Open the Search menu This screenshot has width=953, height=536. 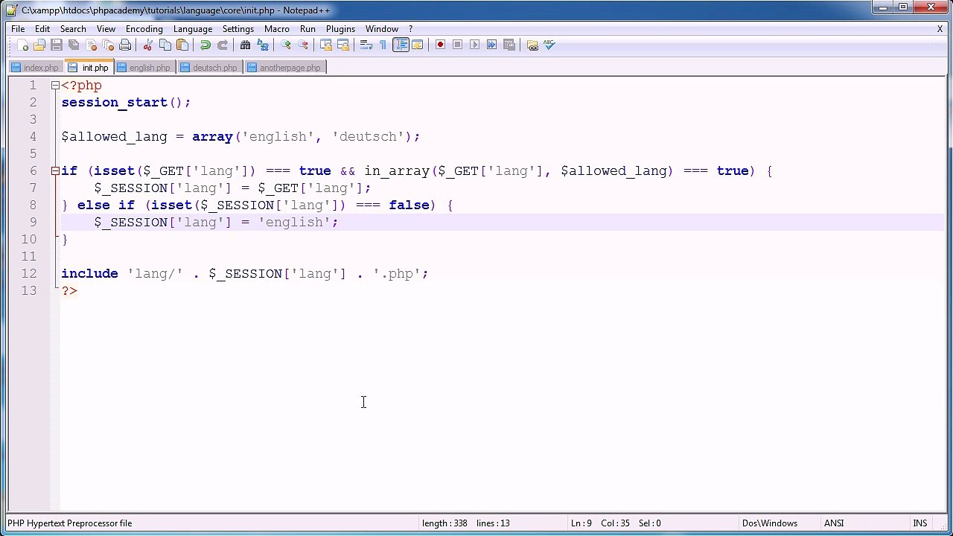[x=73, y=29]
